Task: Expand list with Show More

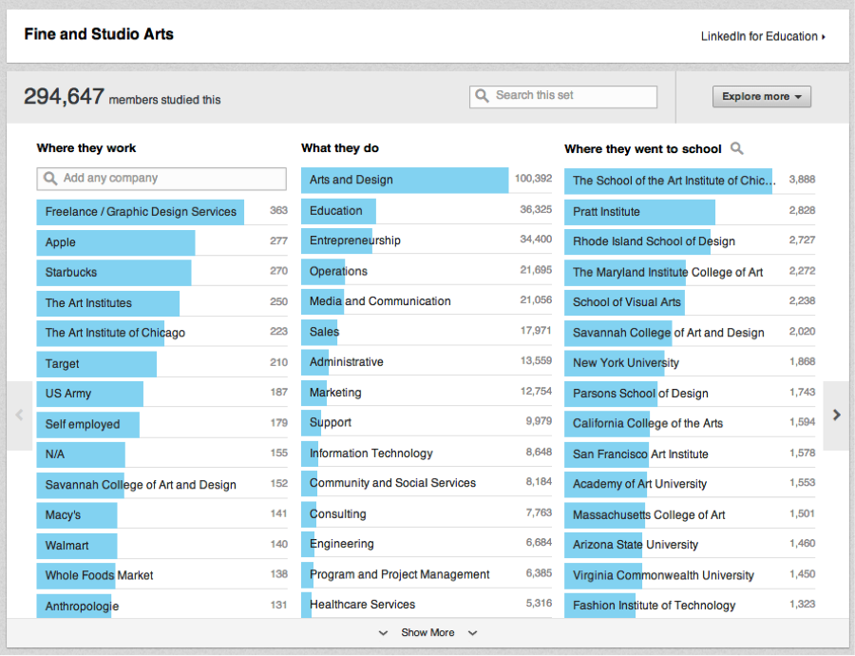Action: [427, 632]
